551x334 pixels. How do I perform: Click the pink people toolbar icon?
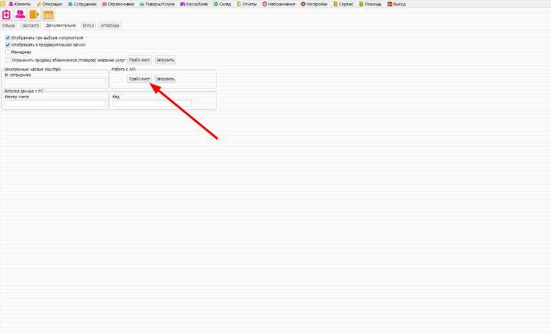pos(21,15)
